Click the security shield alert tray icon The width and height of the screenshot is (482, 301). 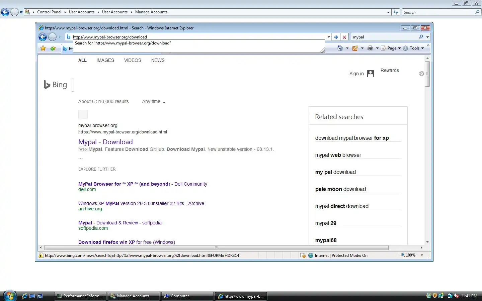[435, 296]
